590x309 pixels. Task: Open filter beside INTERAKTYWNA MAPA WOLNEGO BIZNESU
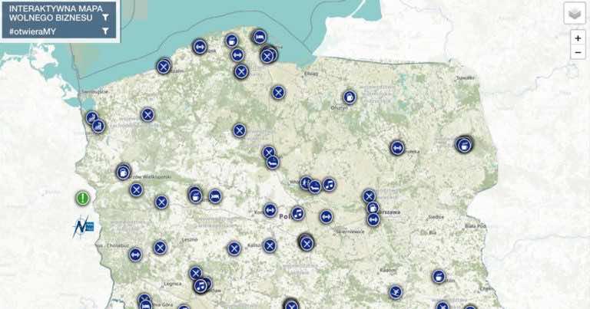(x=105, y=18)
